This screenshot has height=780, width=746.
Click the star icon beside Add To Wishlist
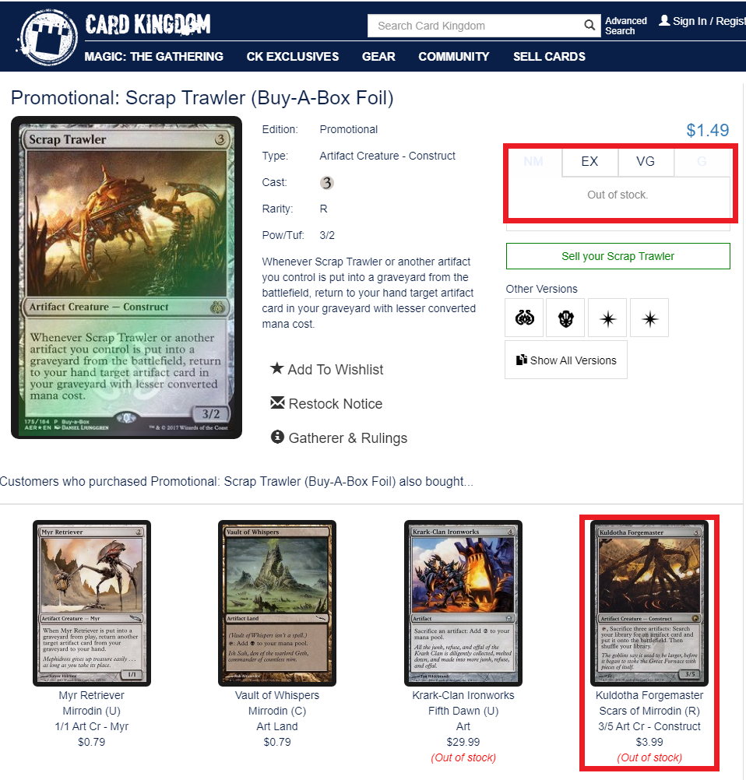click(276, 369)
